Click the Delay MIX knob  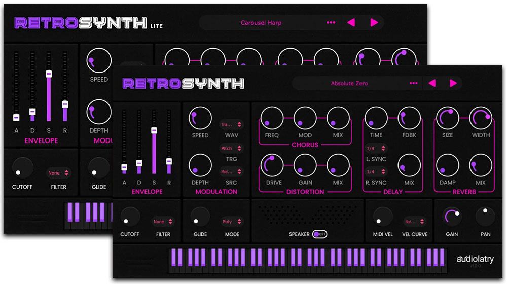pos(409,165)
